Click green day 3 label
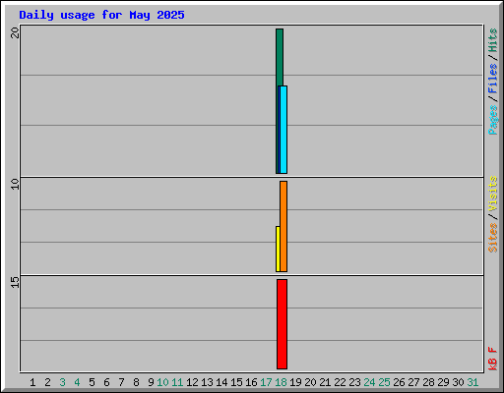Viewport: 504px width, 393px height. coord(62,382)
